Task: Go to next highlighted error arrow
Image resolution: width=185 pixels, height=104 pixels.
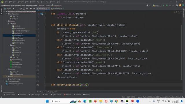Action: tap(181, 12)
